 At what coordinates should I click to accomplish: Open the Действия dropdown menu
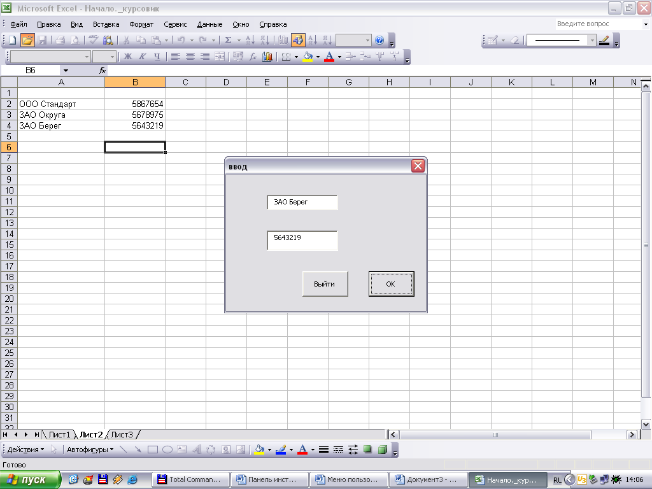[25, 450]
